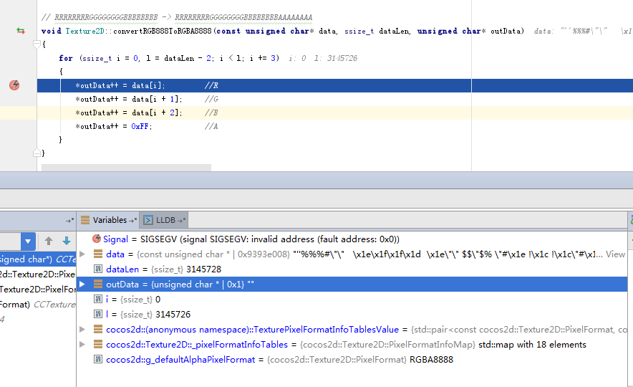Click the RGB conversion comment line
Viewport: 633px width, 387px height.
(177, 17)
